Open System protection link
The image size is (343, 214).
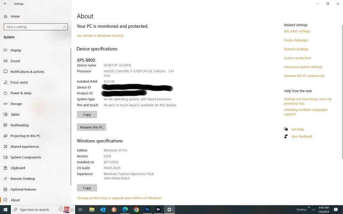(x=298, y=58)
